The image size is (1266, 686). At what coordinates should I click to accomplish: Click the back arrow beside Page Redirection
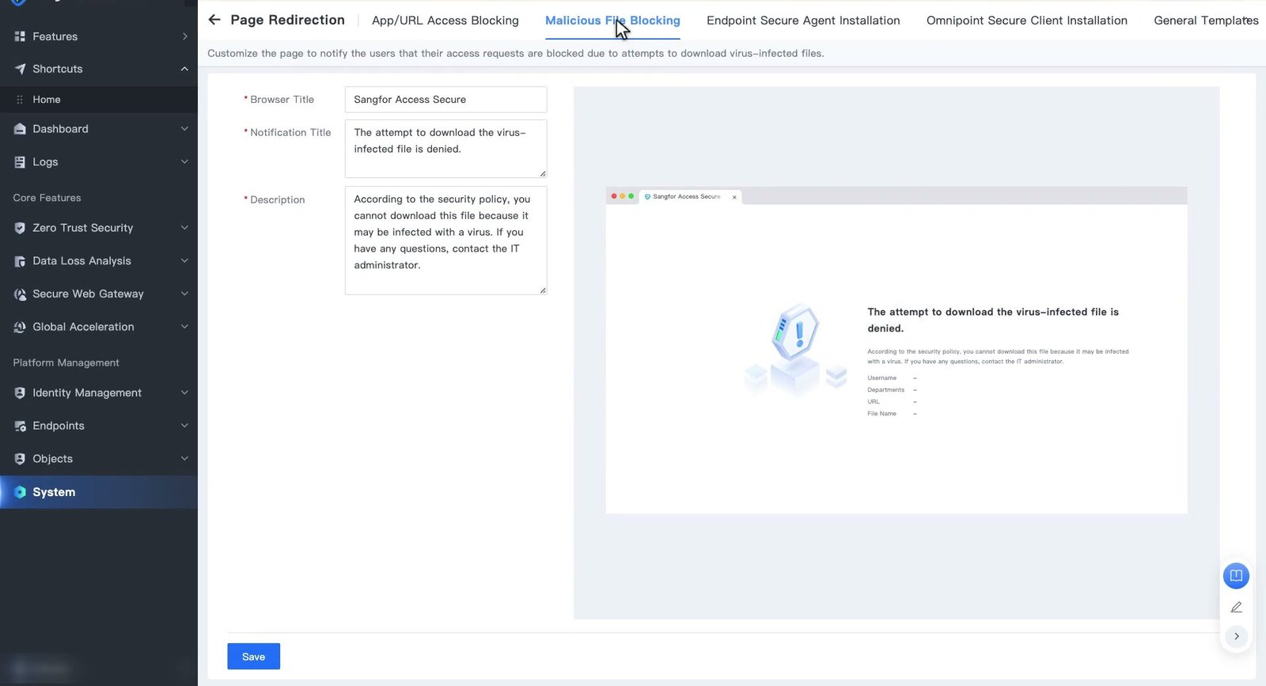(x=214, y=20)
